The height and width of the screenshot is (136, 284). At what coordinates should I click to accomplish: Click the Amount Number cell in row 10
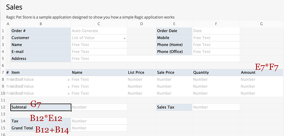[x=261, y=93]
